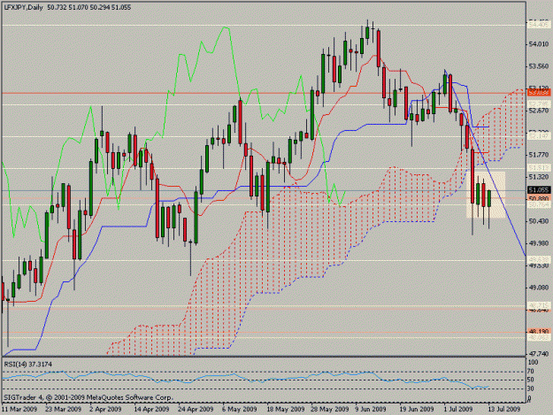Click the 51.770 price axis label

pos(539,155)
